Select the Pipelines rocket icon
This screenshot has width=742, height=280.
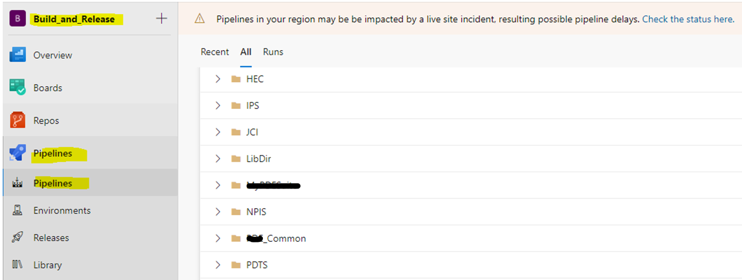(17, 154)
